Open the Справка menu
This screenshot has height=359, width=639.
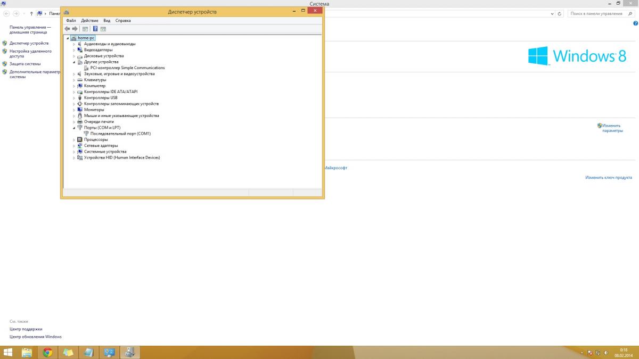pos(122,20)
